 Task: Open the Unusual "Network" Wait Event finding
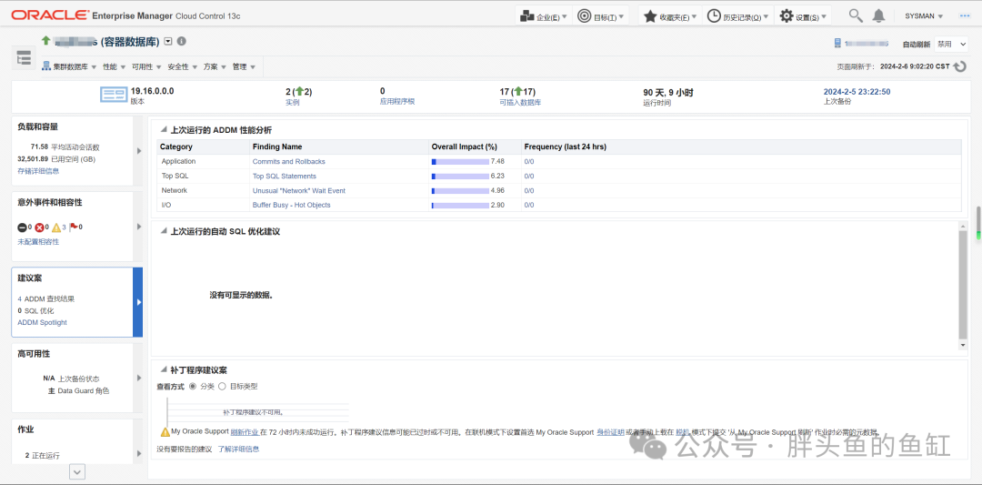pyautogui.click(x=299, y=190)
